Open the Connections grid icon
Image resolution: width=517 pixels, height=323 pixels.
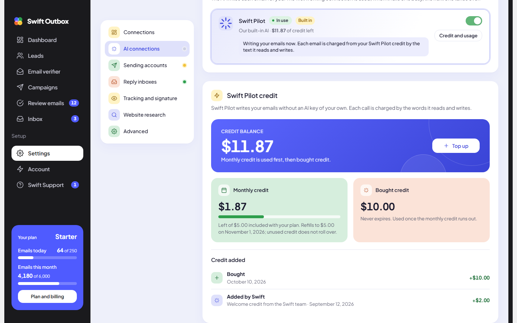click(x=114, y=32)
